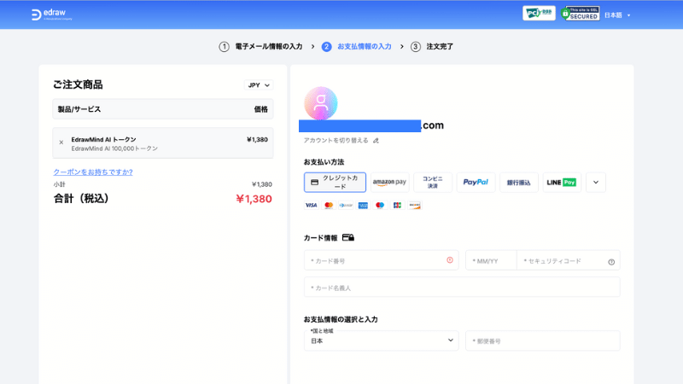The width and height of the screenshot is (683, 384).
Task: Click the PCI DSS badge
Action: coord(539,13)
